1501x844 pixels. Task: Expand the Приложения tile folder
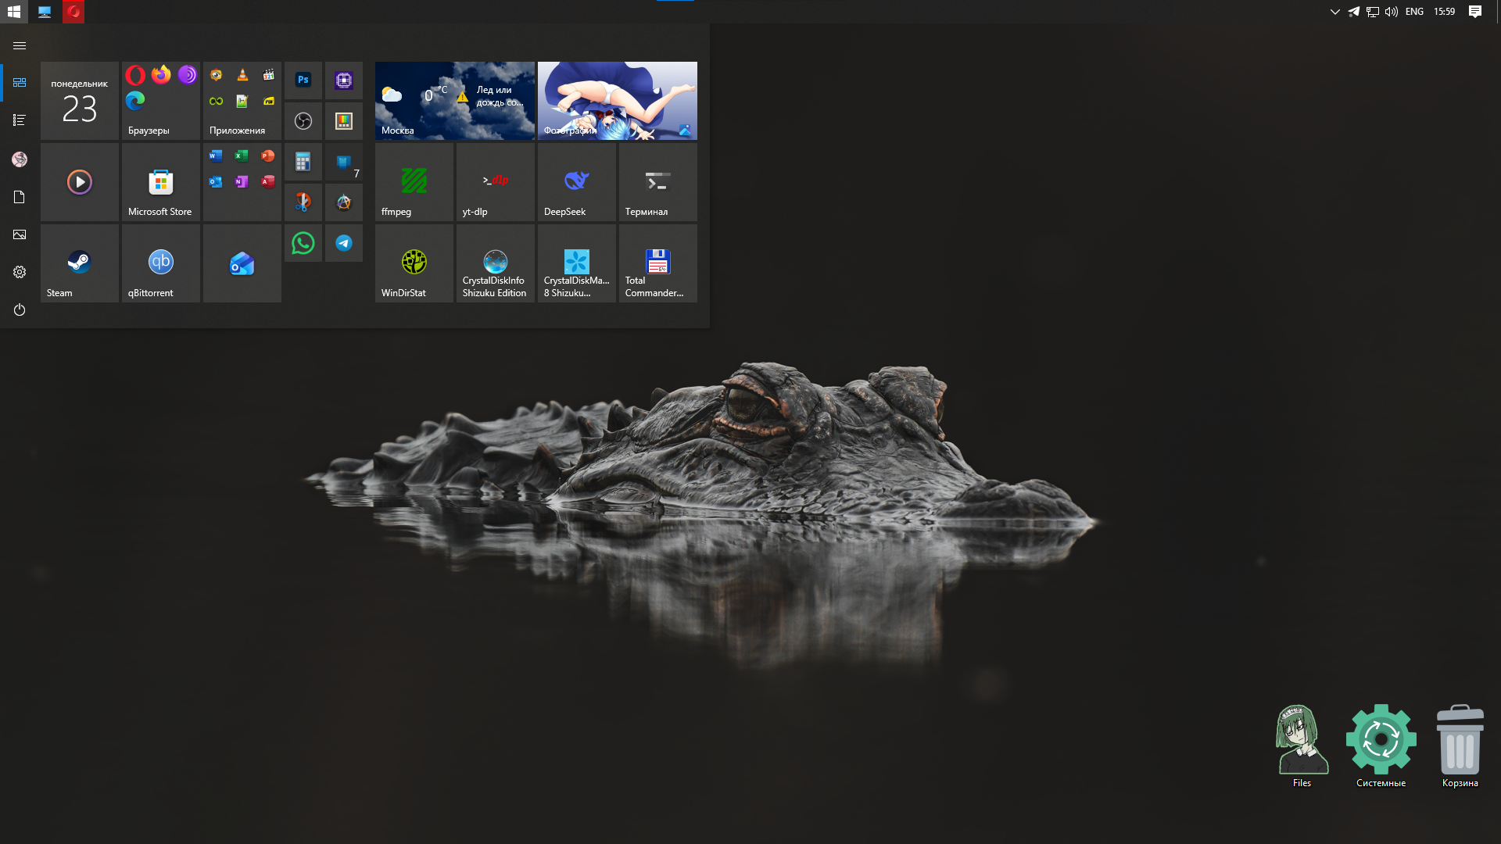(x=242, y=101)
